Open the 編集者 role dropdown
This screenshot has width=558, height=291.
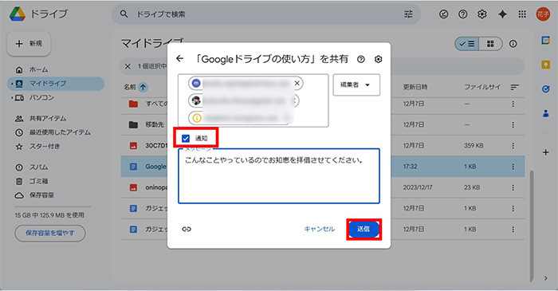pos(356,85)
